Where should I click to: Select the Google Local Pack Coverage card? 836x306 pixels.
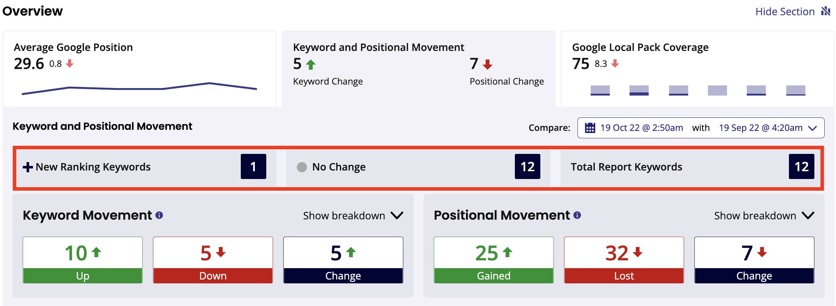tap(698, 69)
